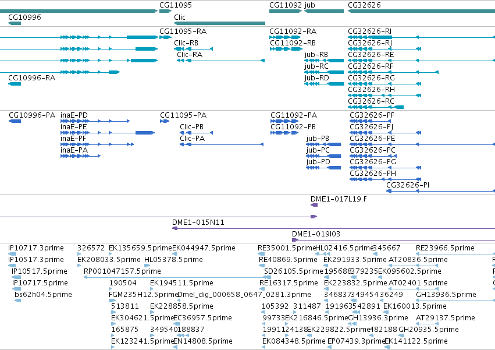Click the inaE-PA protein label
This screenshot has width=495, height=350.
pos(74,150)
